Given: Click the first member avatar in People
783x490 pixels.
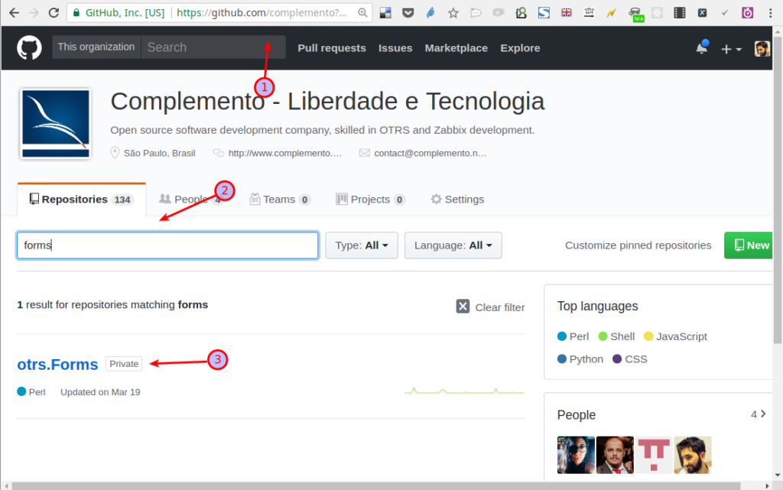Looking at the screenshot, I should (x=576, y=455).
